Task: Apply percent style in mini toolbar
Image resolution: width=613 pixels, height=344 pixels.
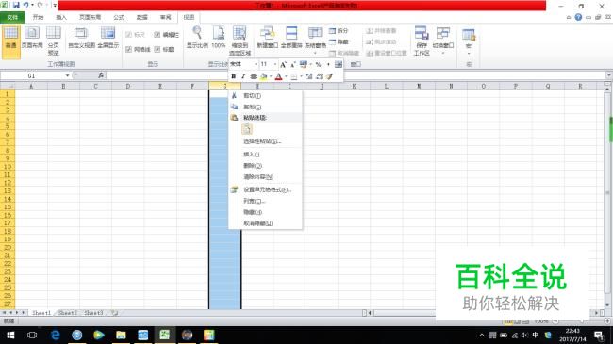Action: click(x=318, y=64)
